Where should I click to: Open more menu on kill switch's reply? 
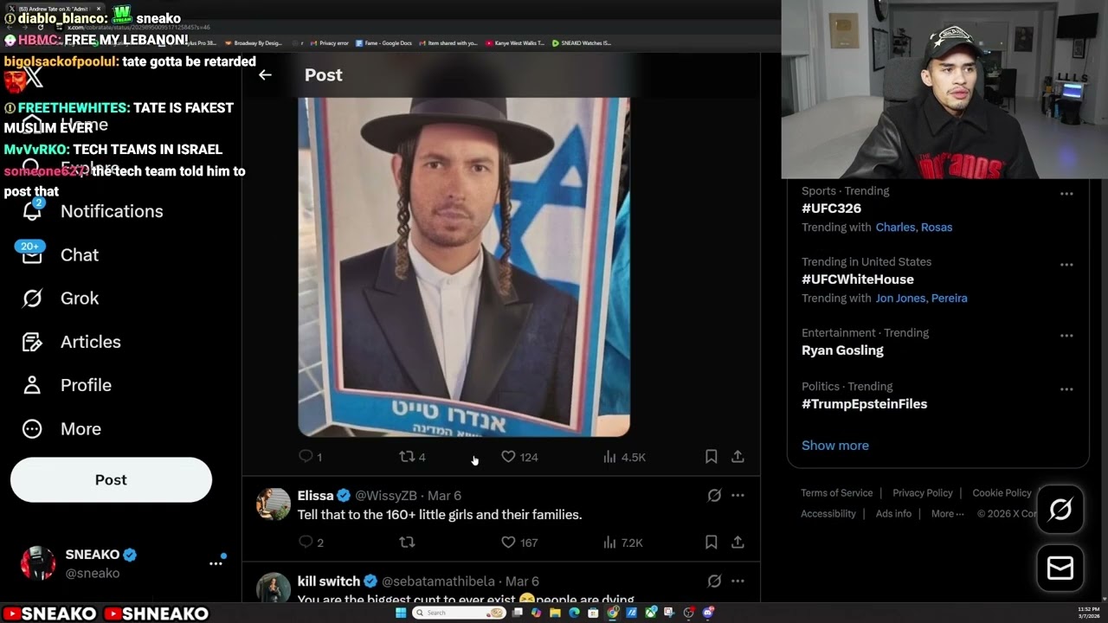click(738, 581)
